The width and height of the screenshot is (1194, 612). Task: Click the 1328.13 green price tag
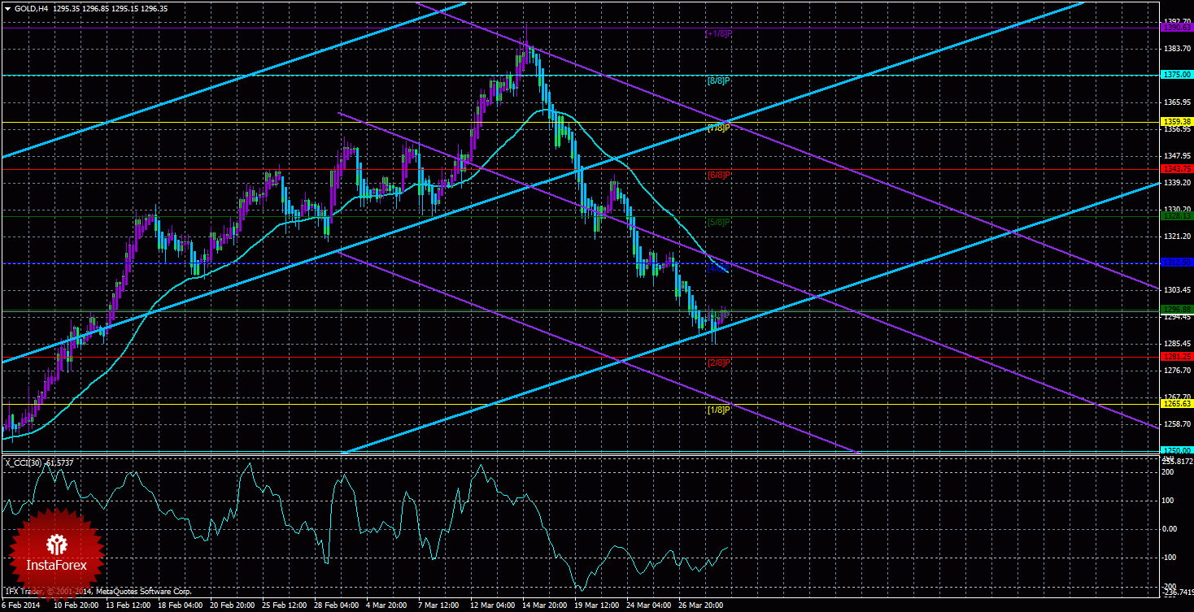(1177, 216)
